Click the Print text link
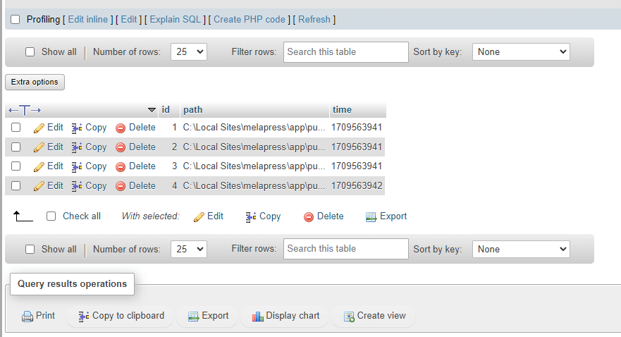The width and height of the screenshot is (621, 337). point(45,316)
